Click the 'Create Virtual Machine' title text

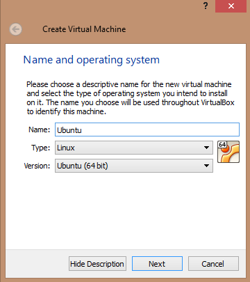(x=84, y=29)
